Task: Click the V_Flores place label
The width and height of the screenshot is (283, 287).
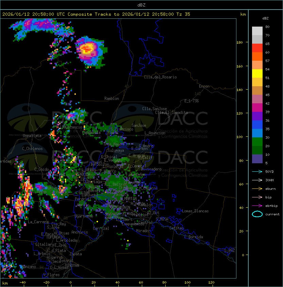Action: coord(51,275)
